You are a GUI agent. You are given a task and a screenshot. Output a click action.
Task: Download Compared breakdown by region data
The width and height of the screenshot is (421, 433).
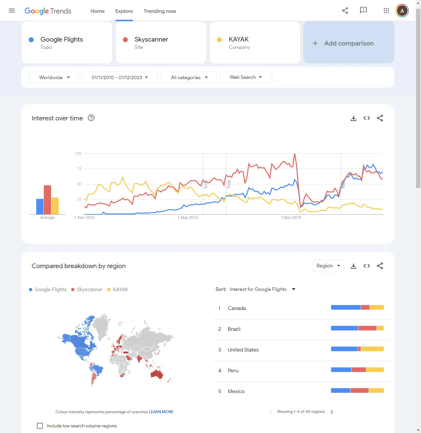click(x=353, y=266)
